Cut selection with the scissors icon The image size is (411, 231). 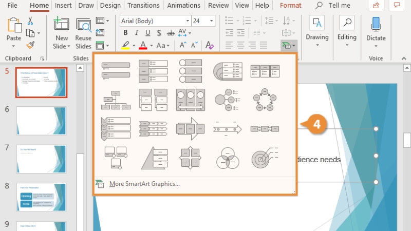(30, 21)
